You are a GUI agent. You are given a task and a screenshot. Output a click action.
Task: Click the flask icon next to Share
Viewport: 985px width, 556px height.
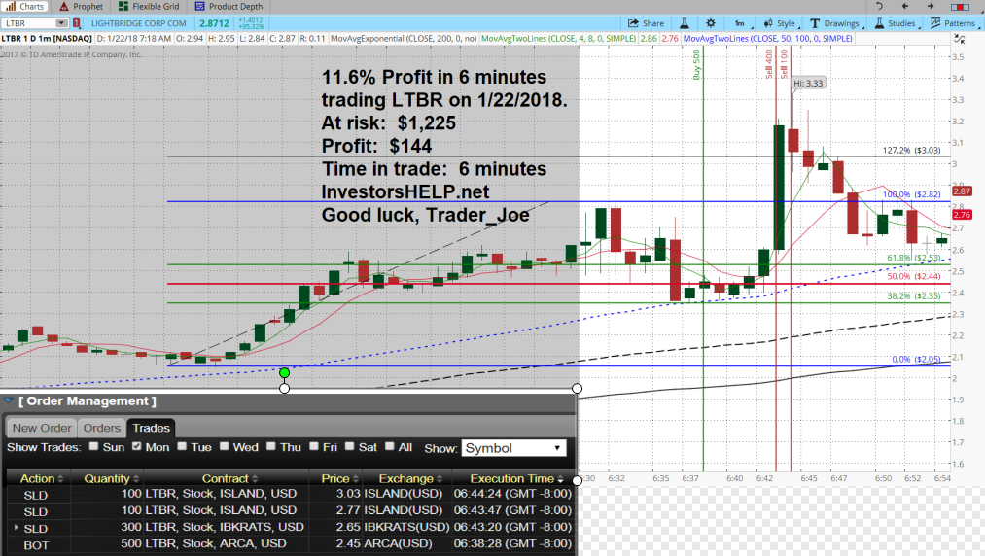click(x=685, y=23)
